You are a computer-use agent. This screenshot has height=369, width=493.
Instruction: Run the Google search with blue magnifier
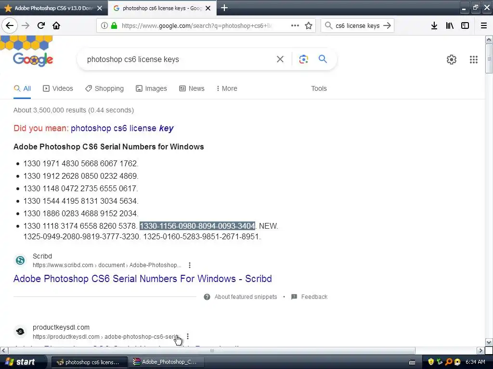point(323,59)
